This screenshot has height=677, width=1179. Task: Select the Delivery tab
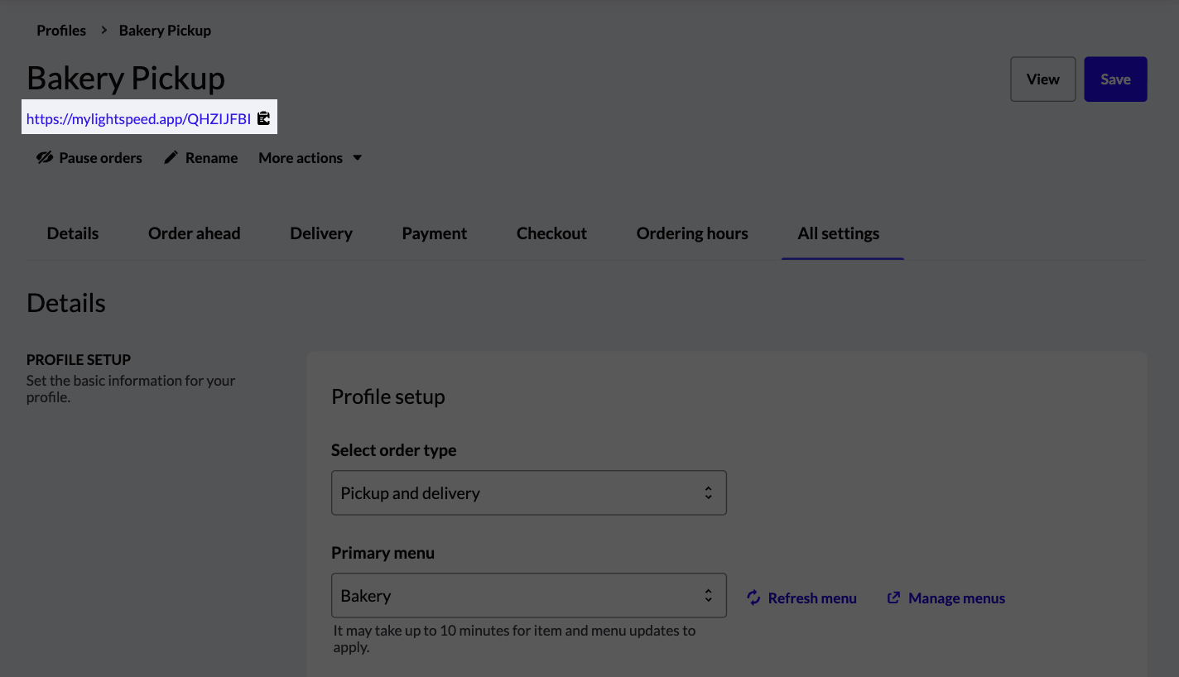(321, 233)
